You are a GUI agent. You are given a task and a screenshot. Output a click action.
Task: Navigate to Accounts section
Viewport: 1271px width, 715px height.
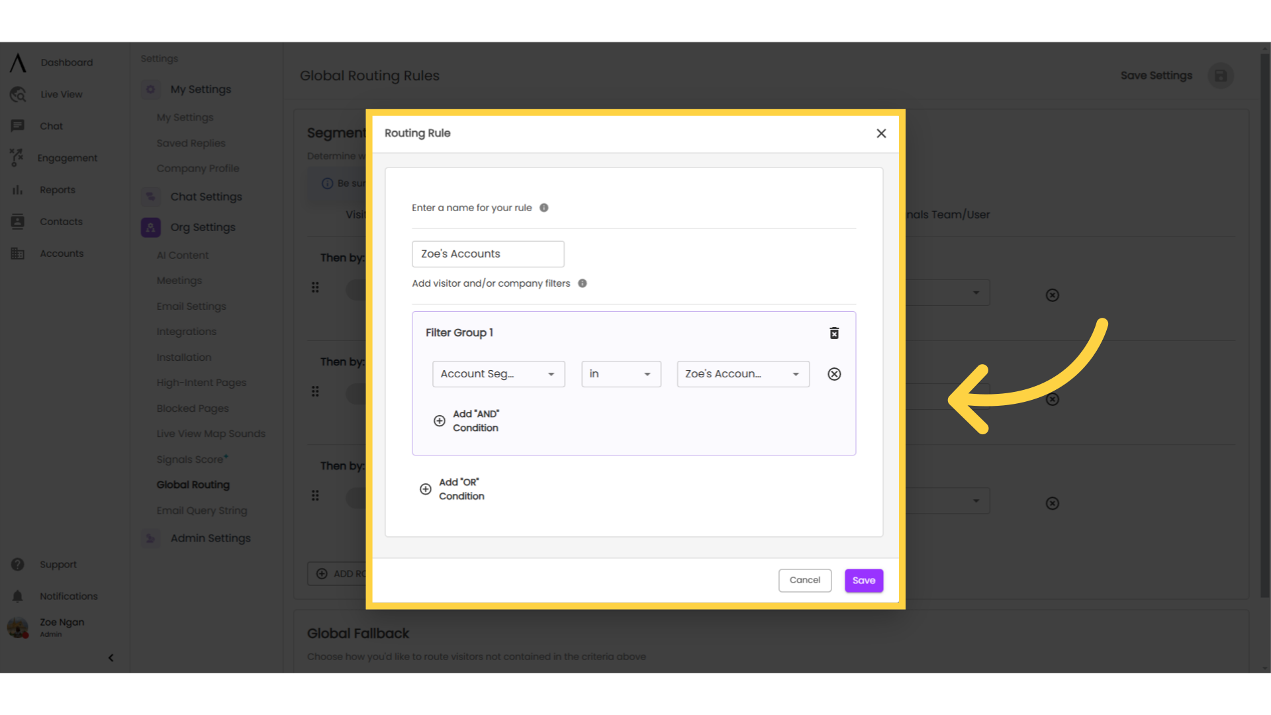61,253
